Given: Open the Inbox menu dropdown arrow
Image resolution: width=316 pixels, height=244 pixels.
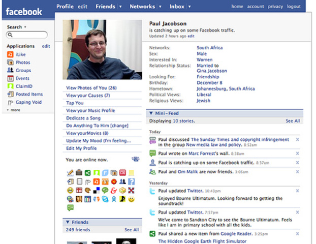Looking at the screenshot, I should (189, 7).
